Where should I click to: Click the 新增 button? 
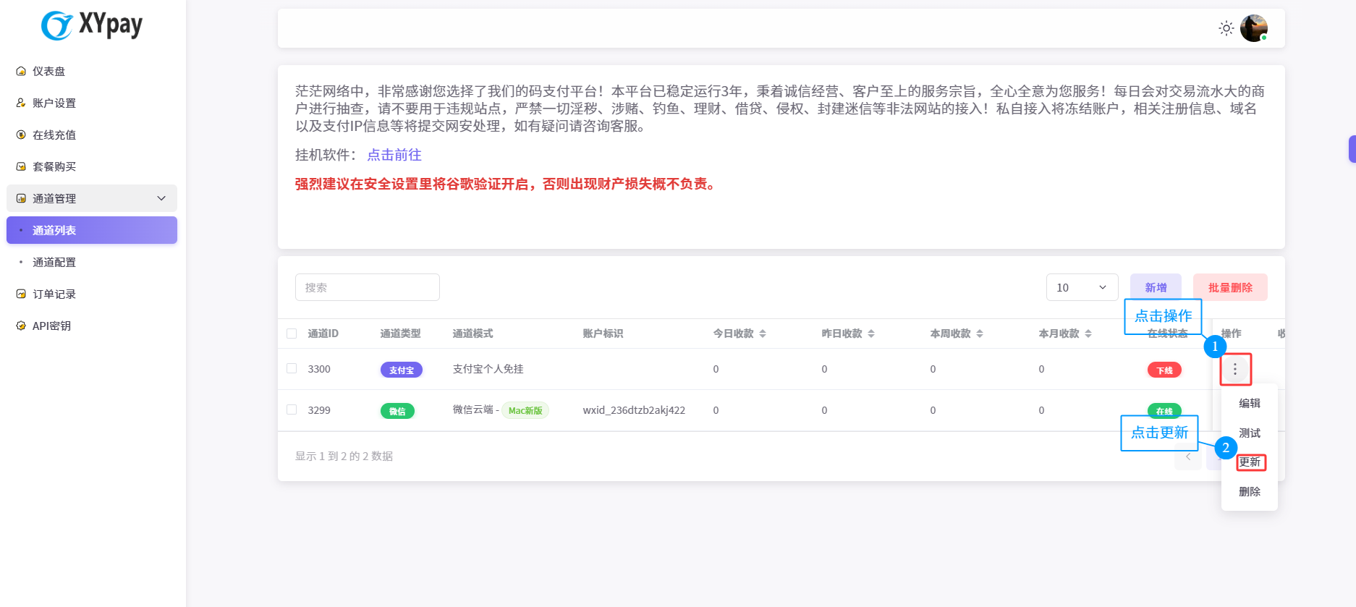pos(1156,287)
